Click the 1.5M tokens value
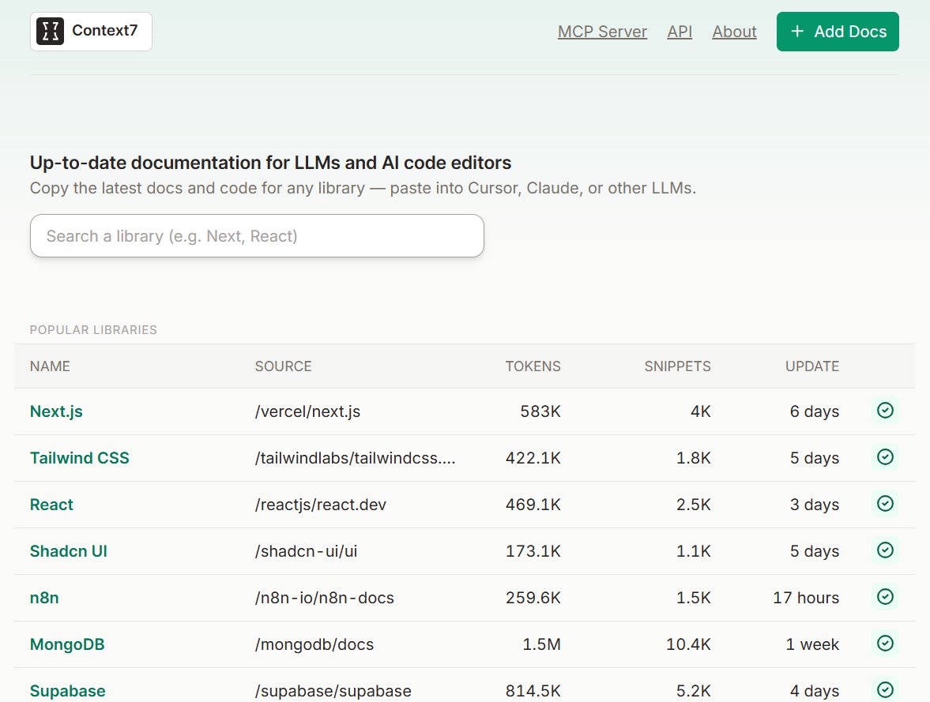This screenshot has width=930, height=702. click(541, 644)
